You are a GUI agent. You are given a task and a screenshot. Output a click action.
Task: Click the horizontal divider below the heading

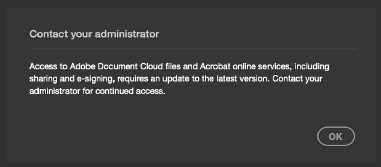click(193, 49)
